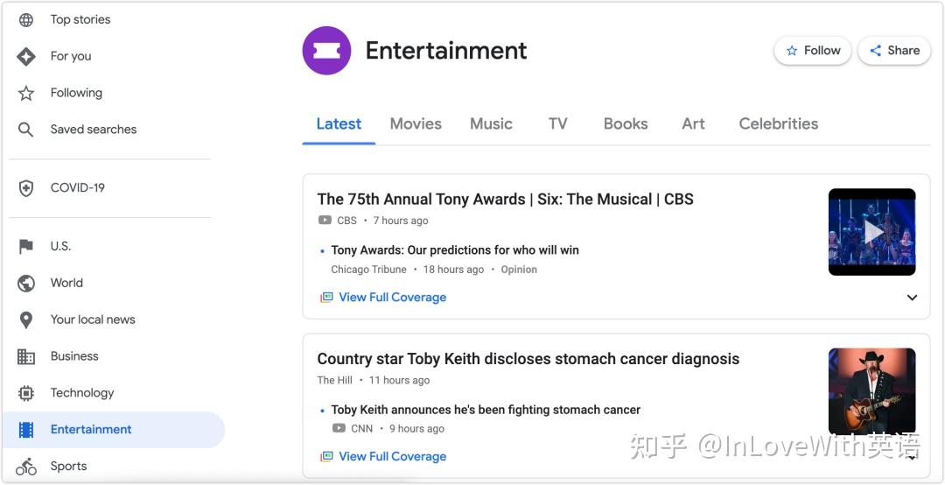Click the globe icon beside Top stories
This screenshot has height=485, width=945.
[26, 19]
